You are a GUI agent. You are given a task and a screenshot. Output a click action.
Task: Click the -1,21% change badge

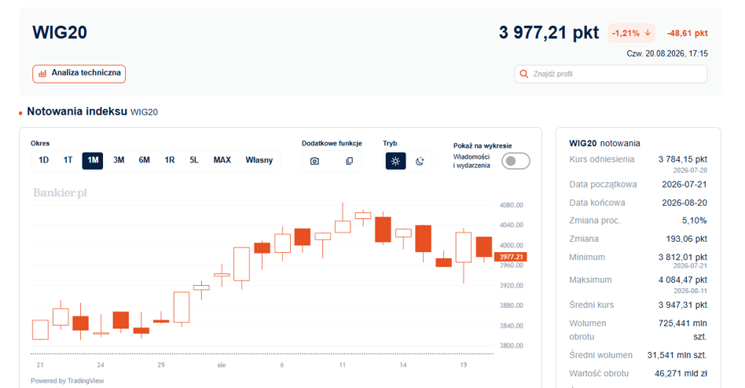632,33
